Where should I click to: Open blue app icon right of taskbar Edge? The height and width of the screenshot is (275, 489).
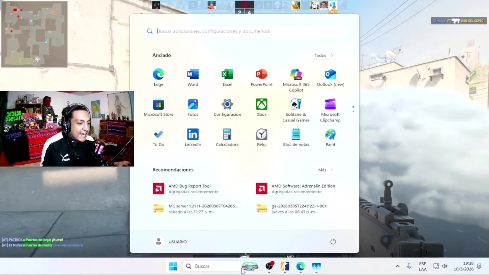point(316,266)
